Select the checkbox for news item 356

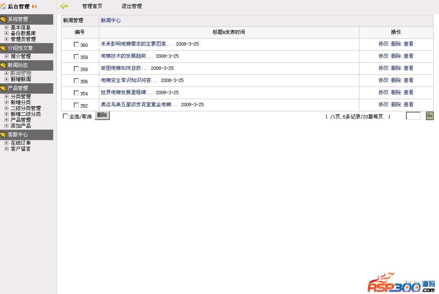(76, 81)
